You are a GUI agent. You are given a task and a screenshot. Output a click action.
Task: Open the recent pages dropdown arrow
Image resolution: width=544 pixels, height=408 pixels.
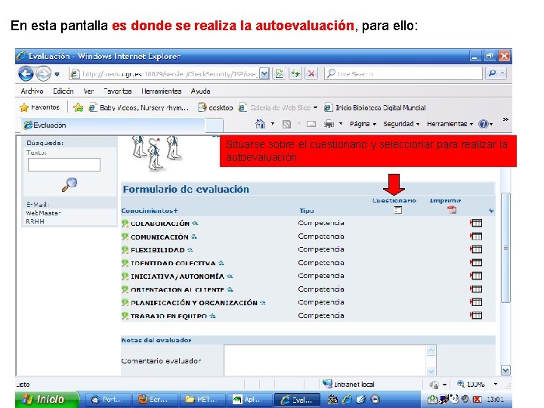coord(57,74)
